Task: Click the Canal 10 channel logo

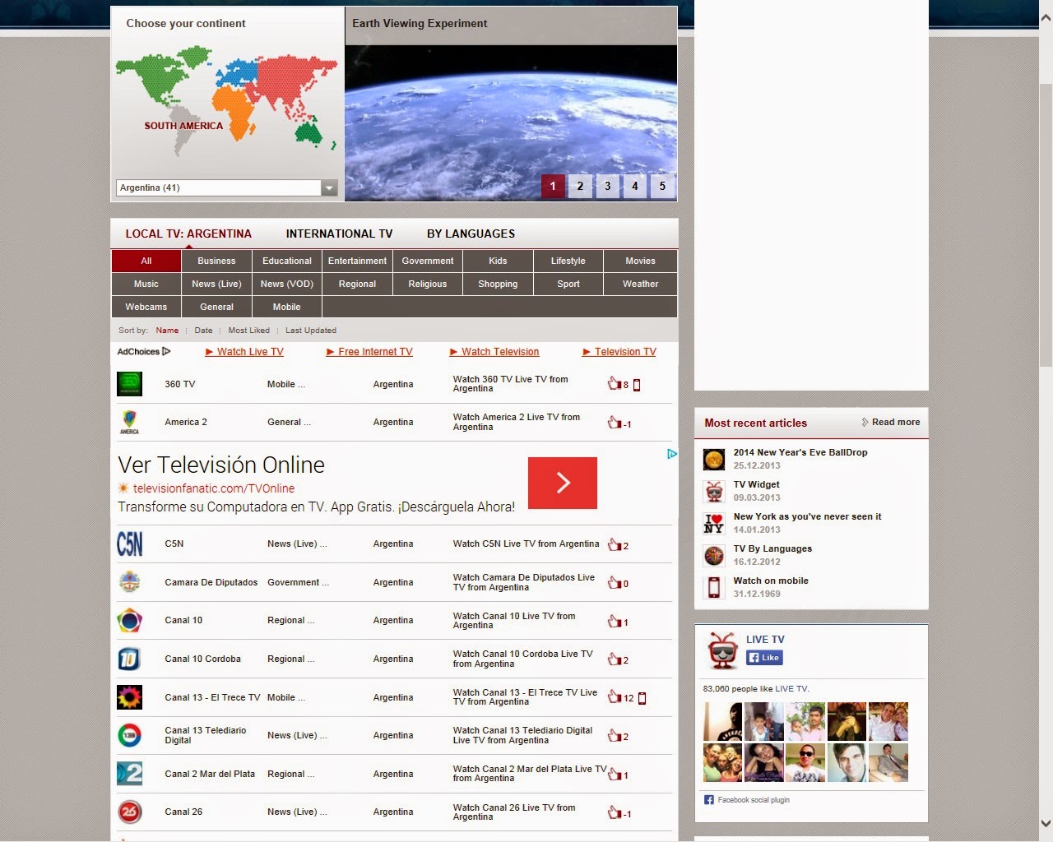Action: point(129,620)
